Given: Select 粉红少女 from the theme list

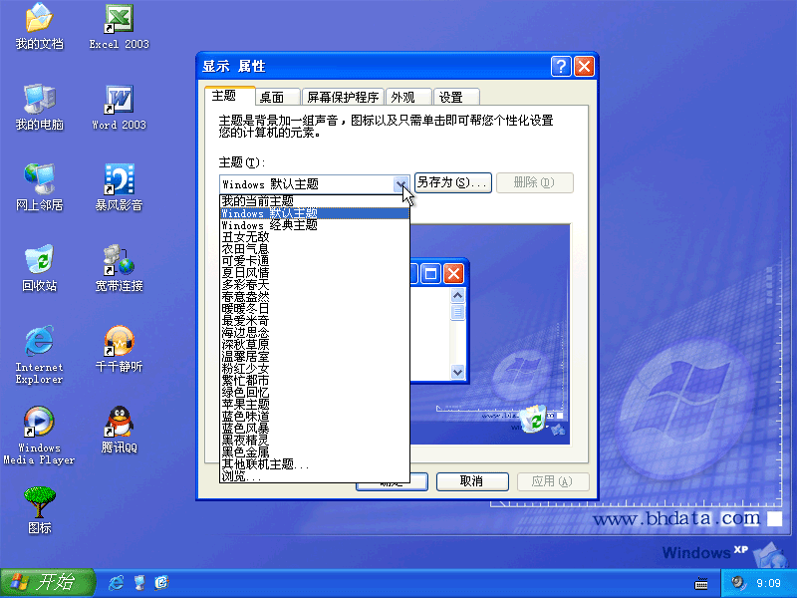Looking at the screenshot, I should pyautogui.click(x=315, y=369).
